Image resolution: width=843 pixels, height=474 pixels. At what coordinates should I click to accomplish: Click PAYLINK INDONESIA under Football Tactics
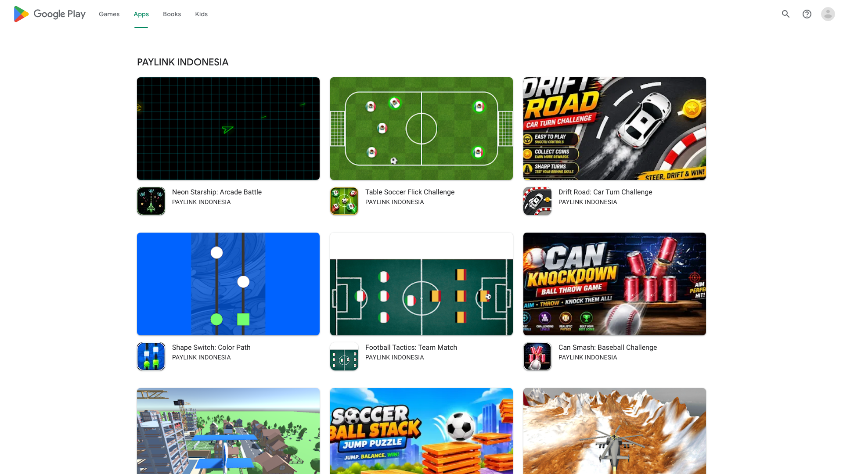pyautogui.click(x=394, y=358)
